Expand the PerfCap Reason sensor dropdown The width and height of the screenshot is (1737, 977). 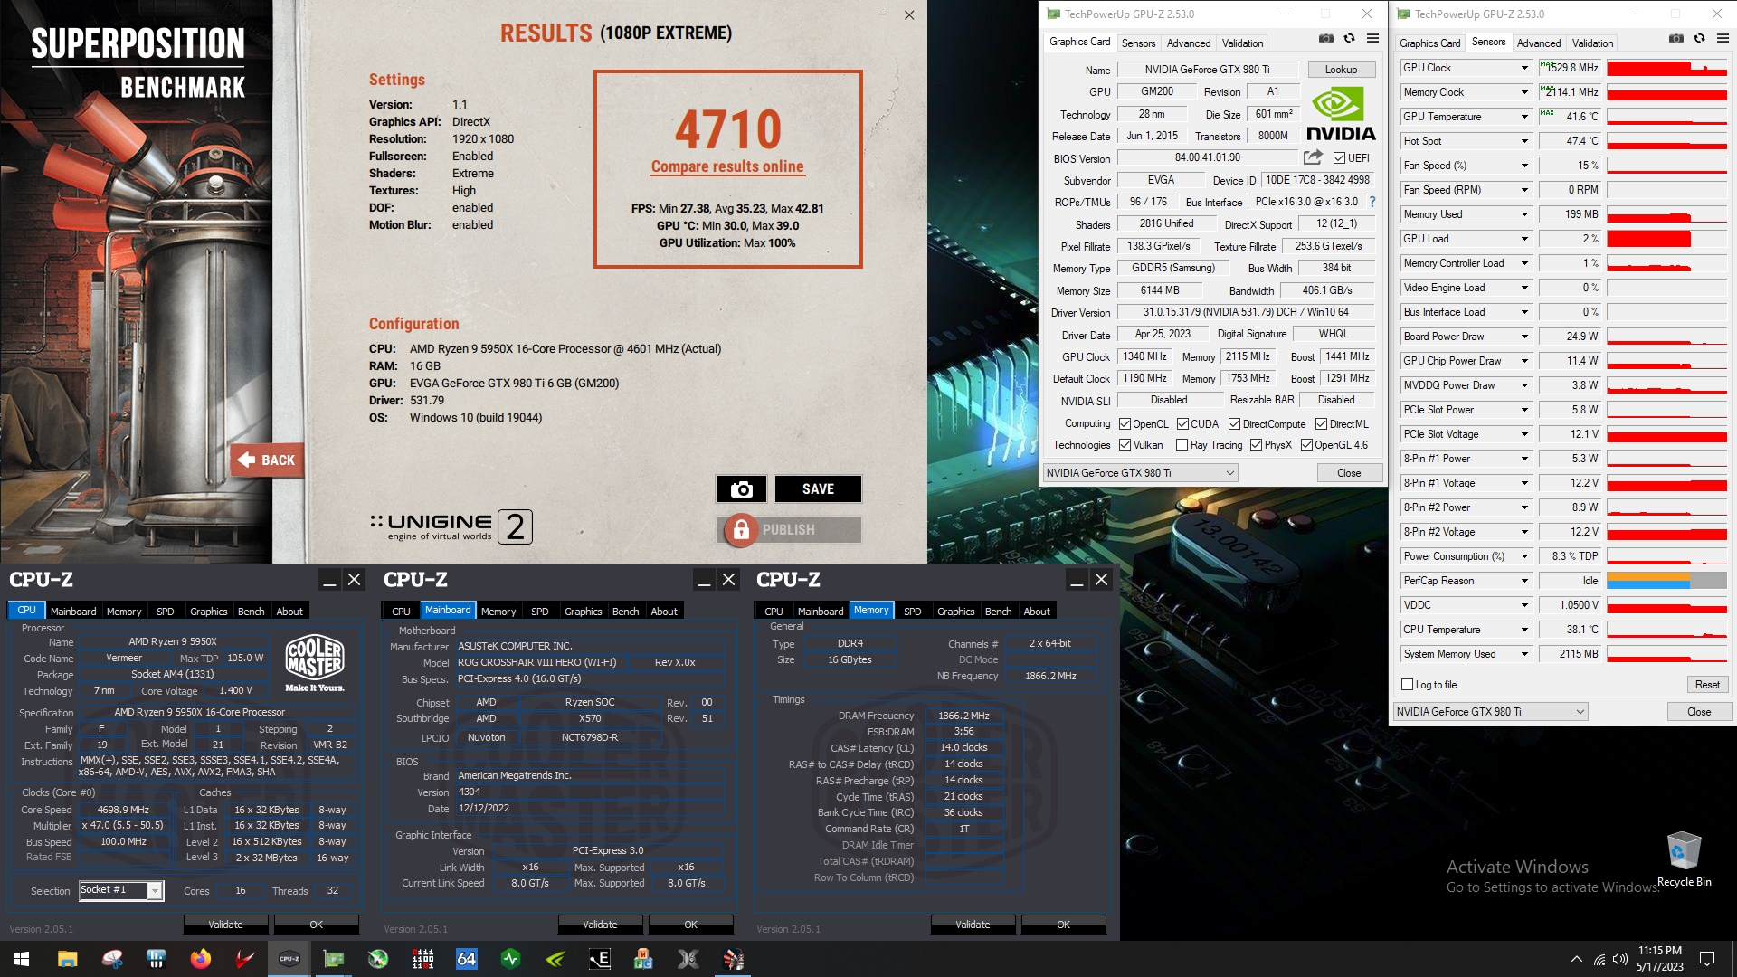1524,581
